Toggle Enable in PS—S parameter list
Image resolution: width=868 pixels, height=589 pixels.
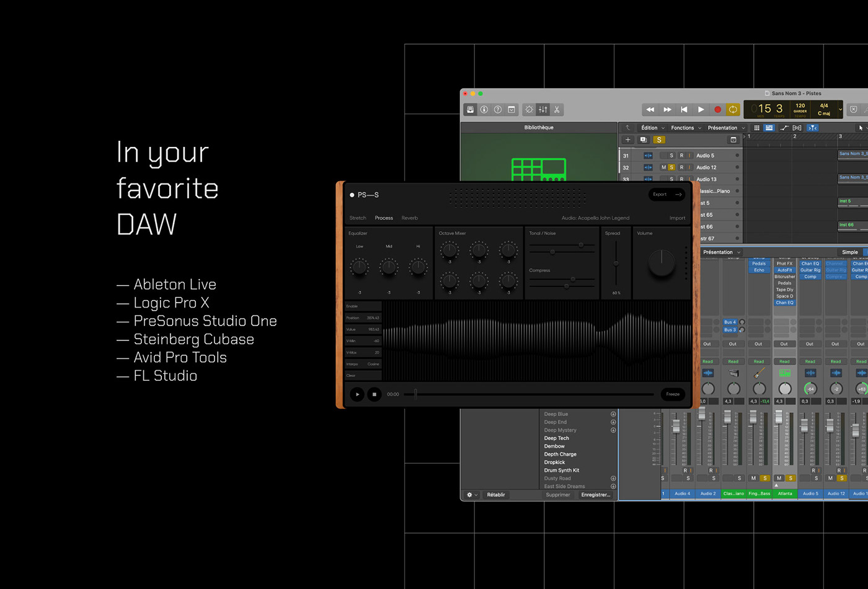(x=363, y=306)
